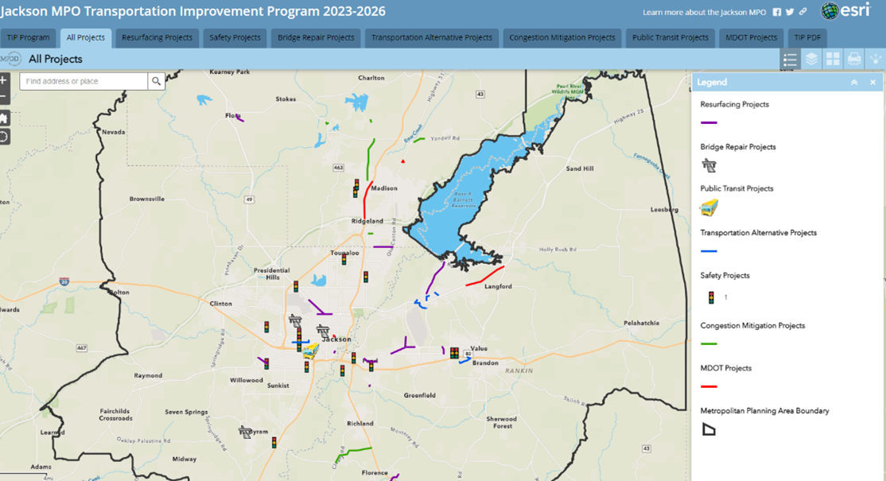Copy the app link icon
Screen dimensions: 886x481
803,12
